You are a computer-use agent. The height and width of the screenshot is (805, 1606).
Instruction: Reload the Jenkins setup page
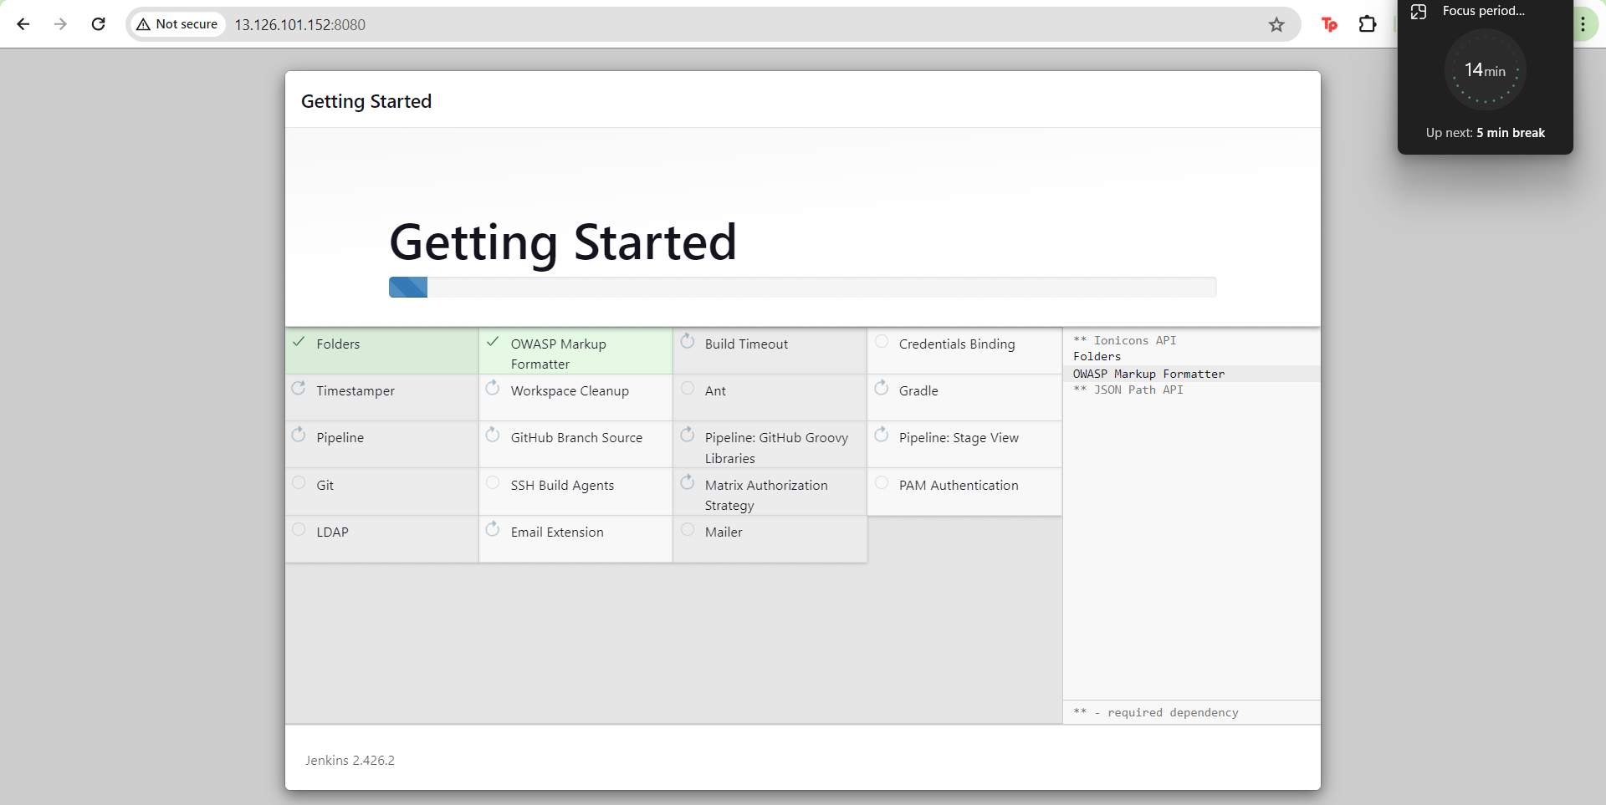coord(98,24)
